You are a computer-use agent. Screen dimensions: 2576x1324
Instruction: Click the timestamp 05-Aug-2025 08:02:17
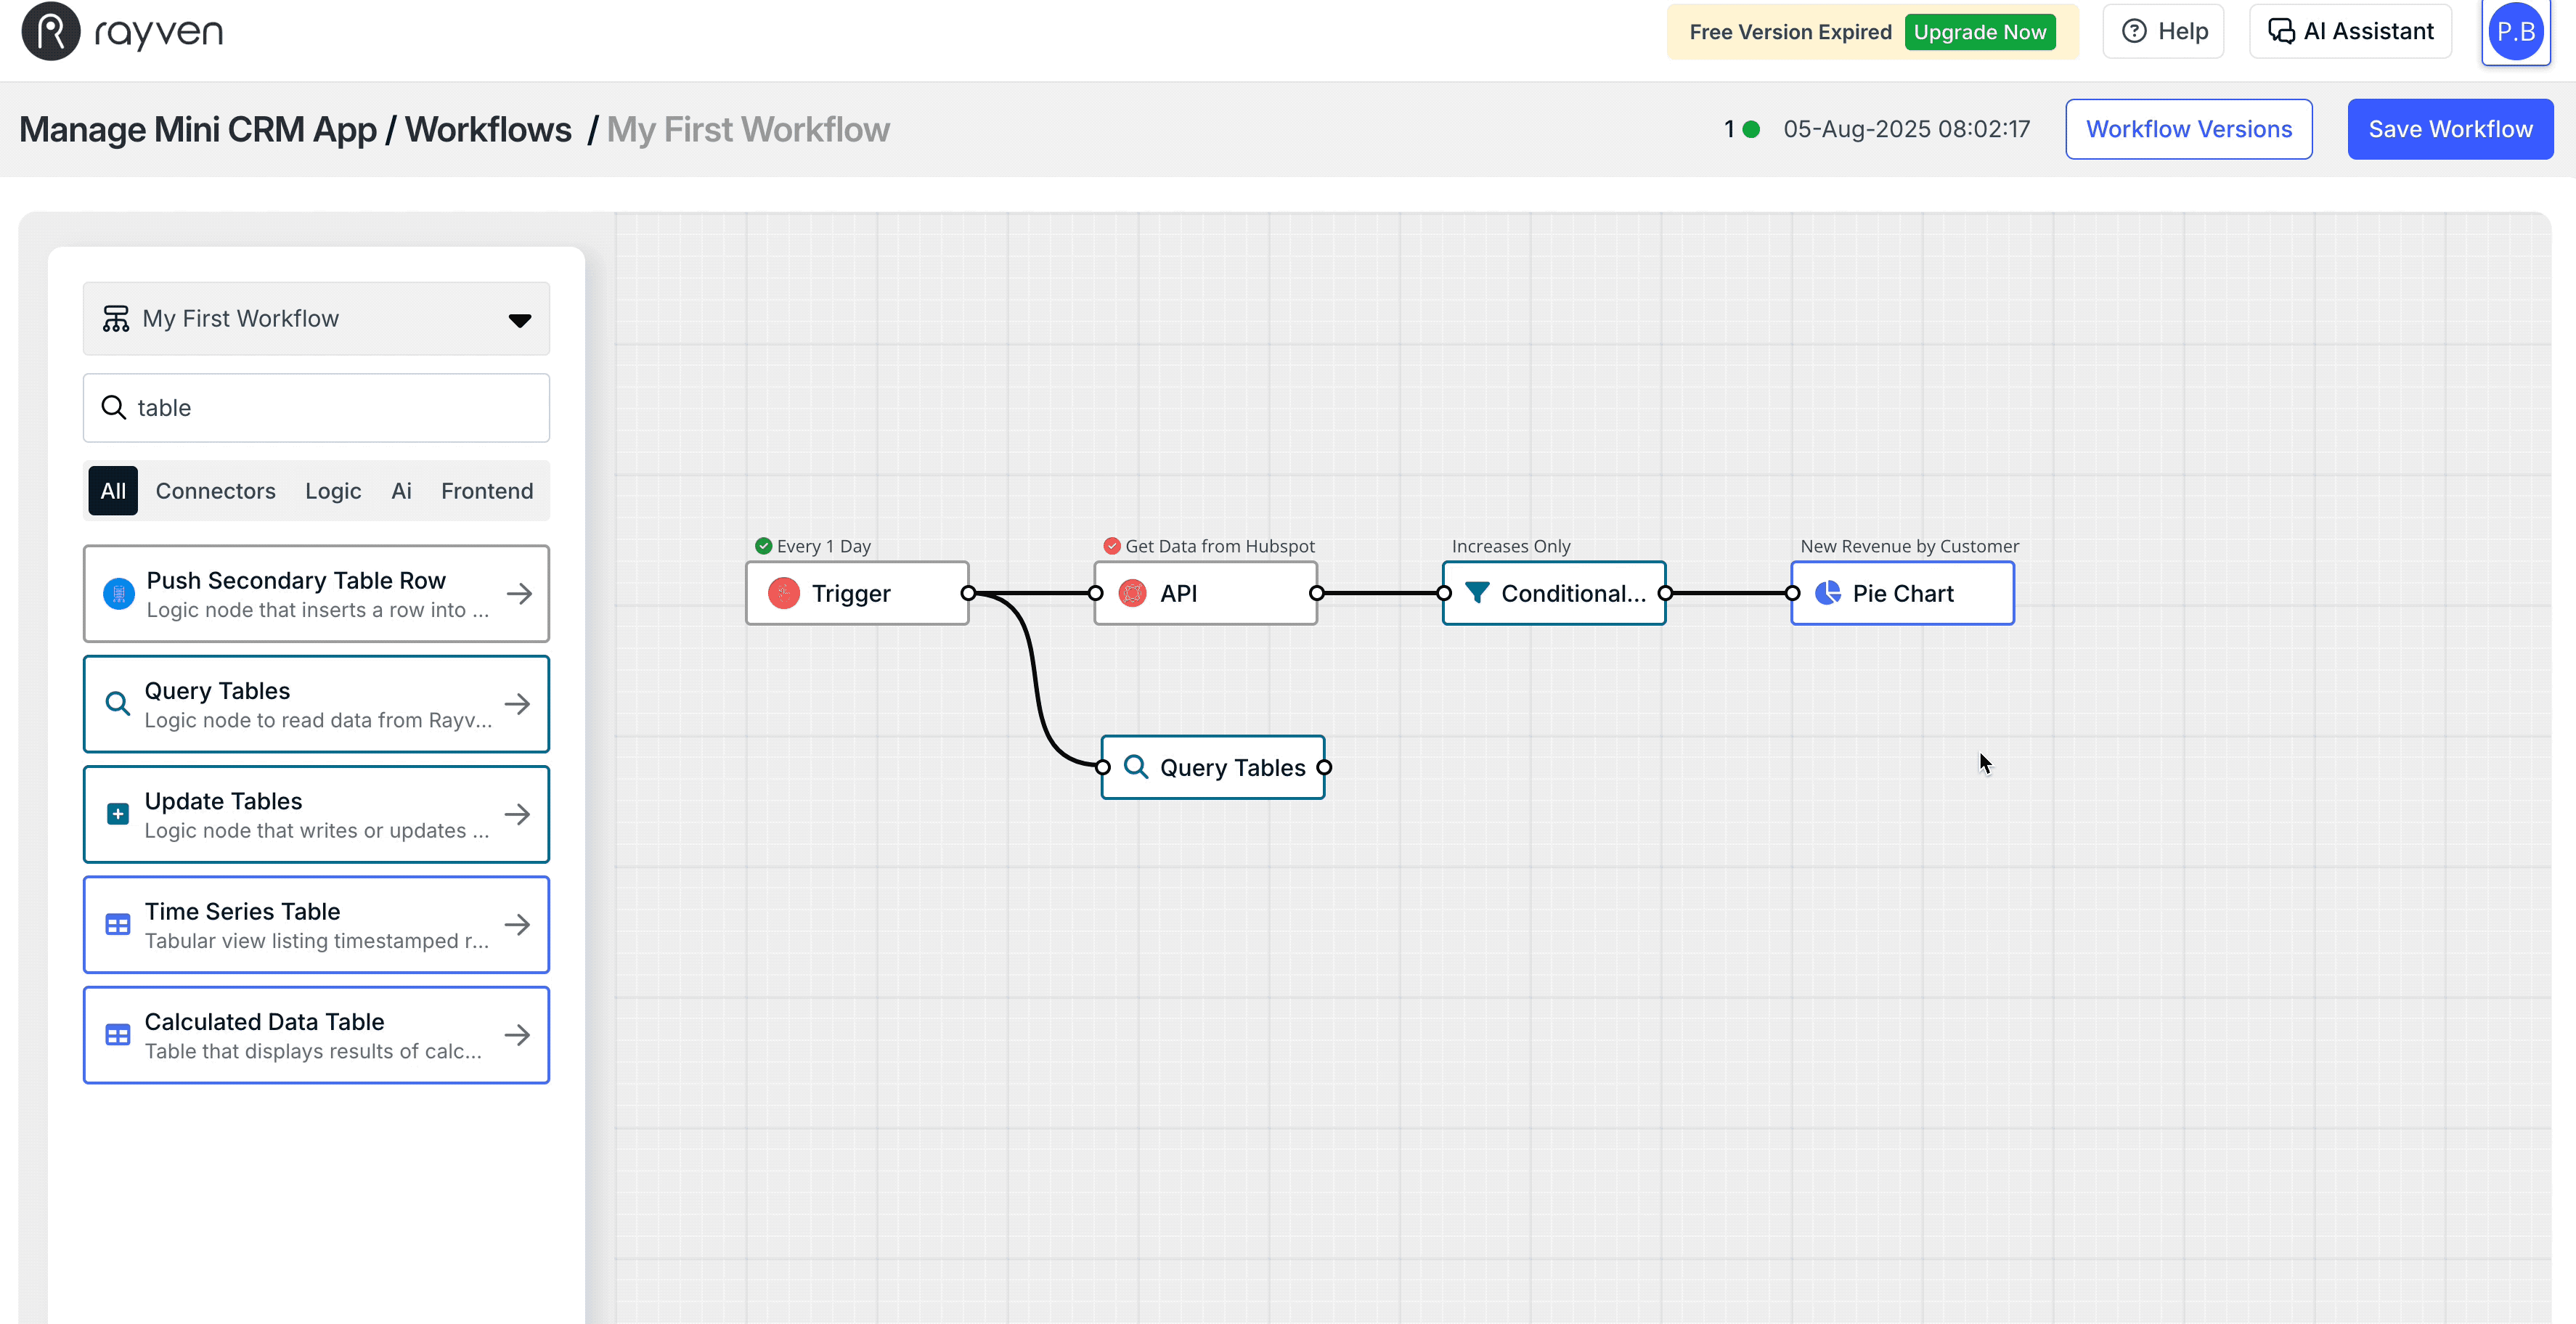click(x=1906, y=129)
